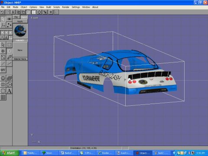Toggle the Y axis lock
Screen dimensions: 208x156
coord(6,32)
